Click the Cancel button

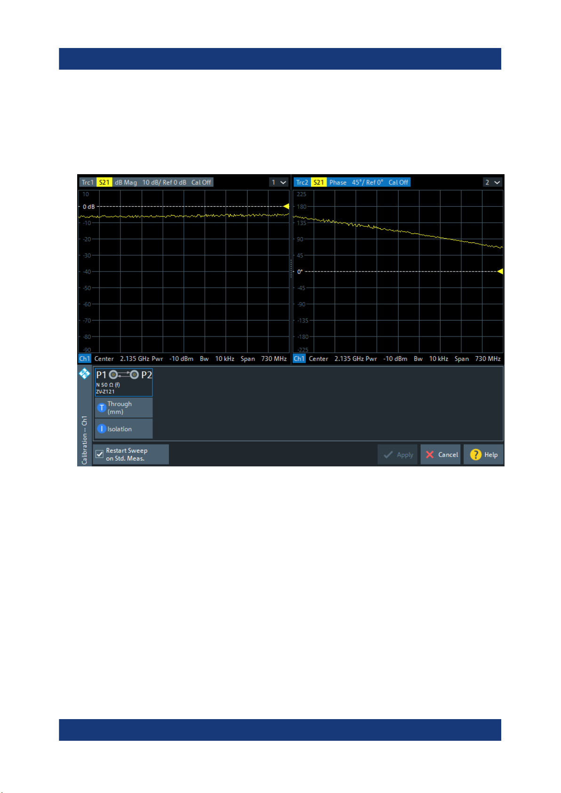tap(441, 455)
